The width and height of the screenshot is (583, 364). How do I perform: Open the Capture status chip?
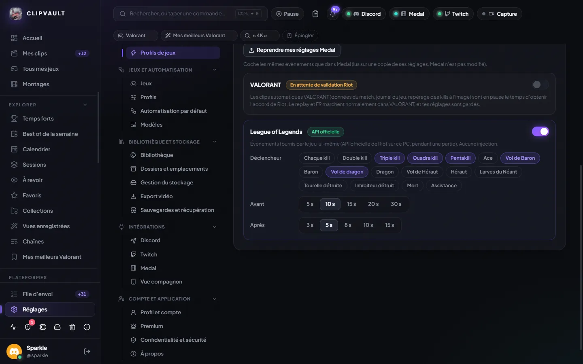pyautogui.click(x=500, y=14)
